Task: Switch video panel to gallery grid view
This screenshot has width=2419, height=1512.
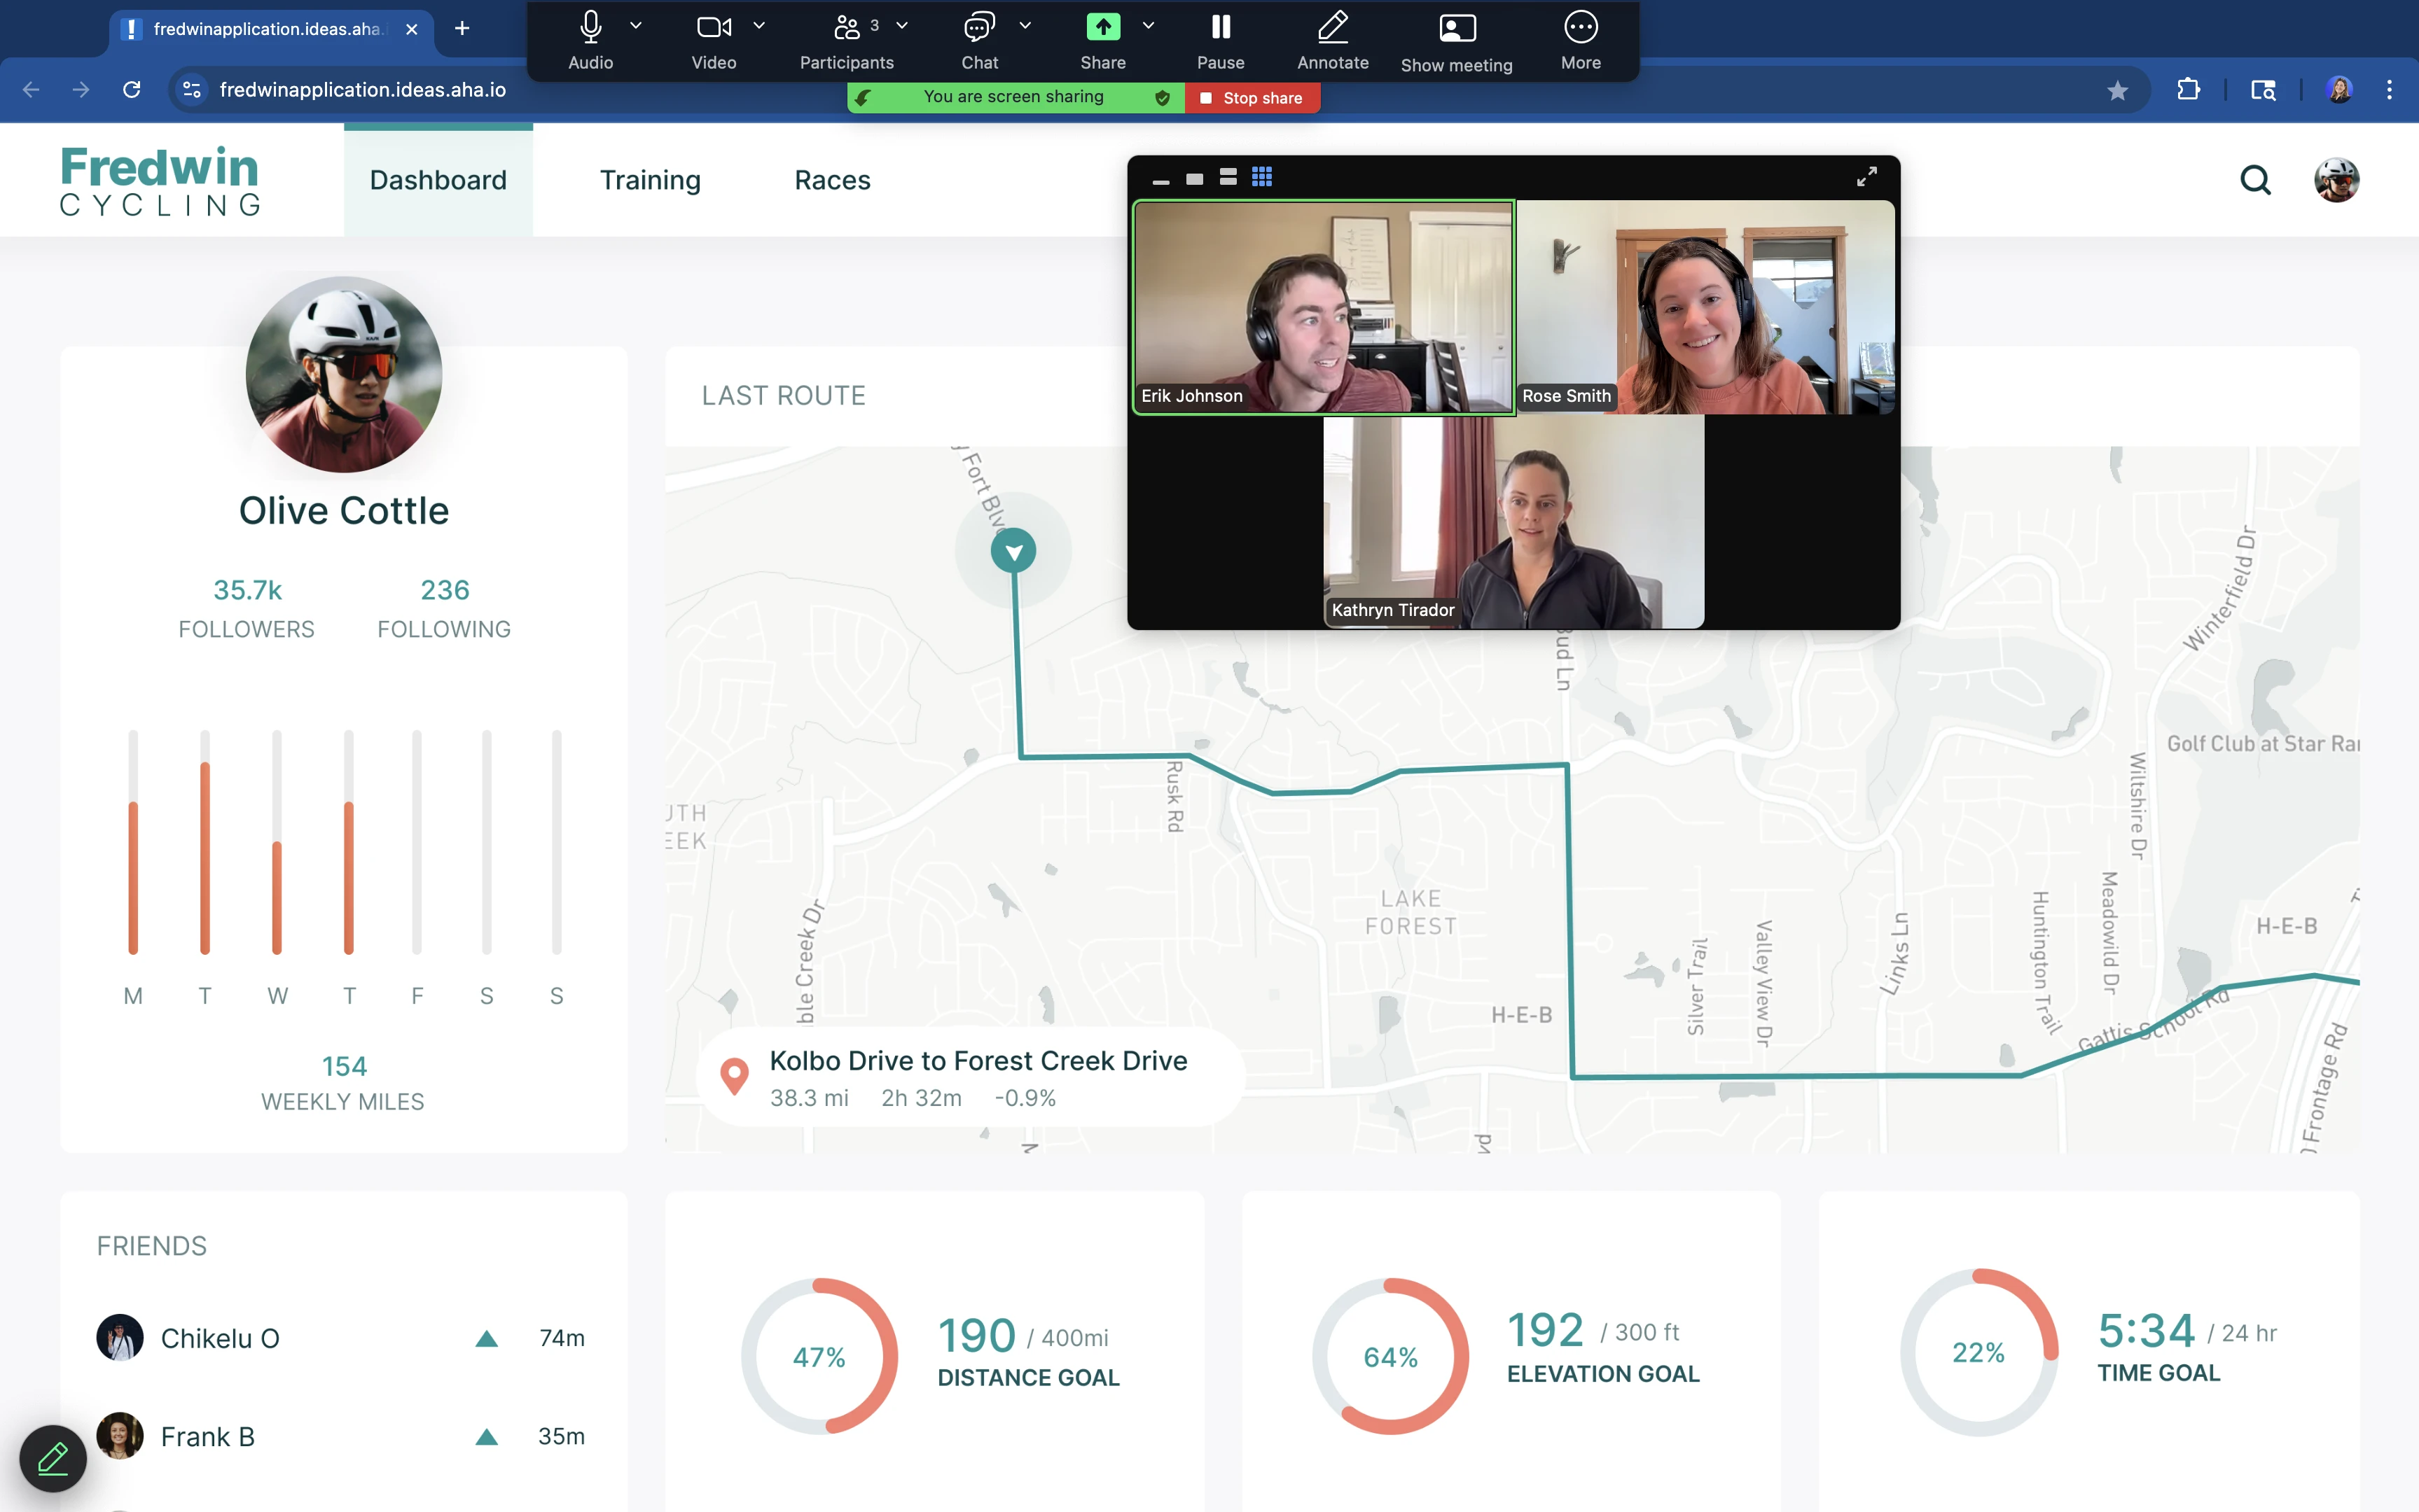Action: tap(1261, 177)
